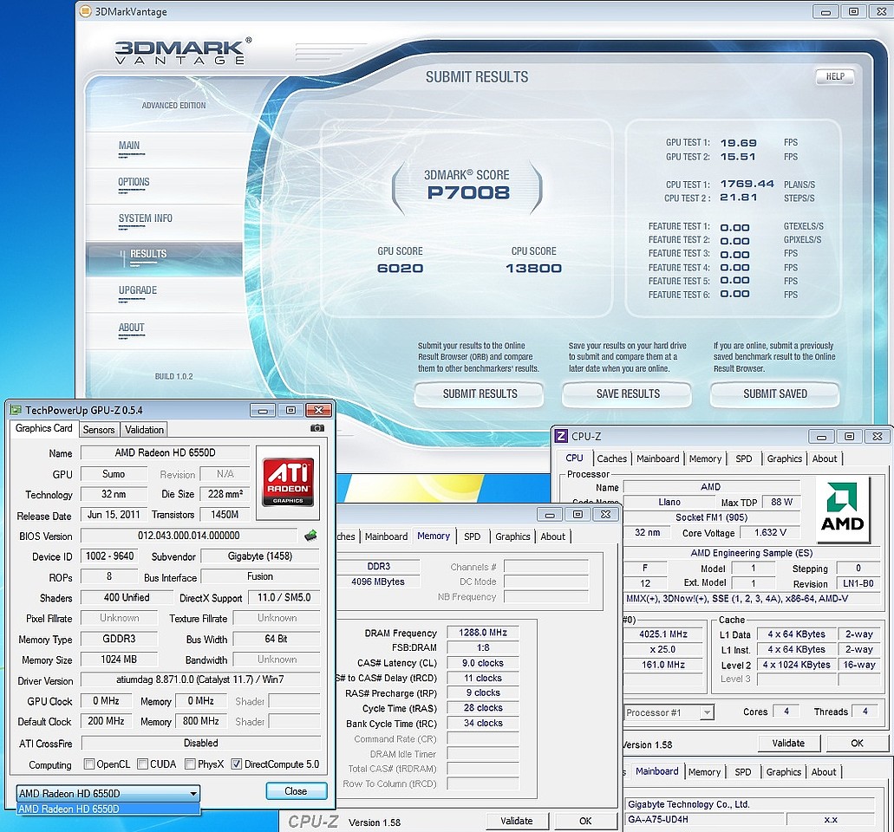Screen dimensions: 894x832
Task: Click the memory type value "DDR3" in CPU-Z
Action: pos(379,567)
